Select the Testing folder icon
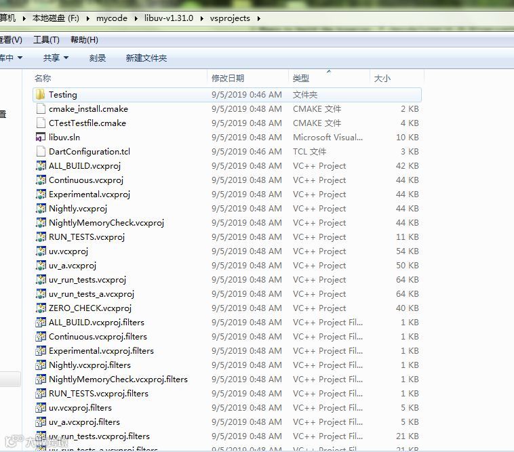 (40, 95)
